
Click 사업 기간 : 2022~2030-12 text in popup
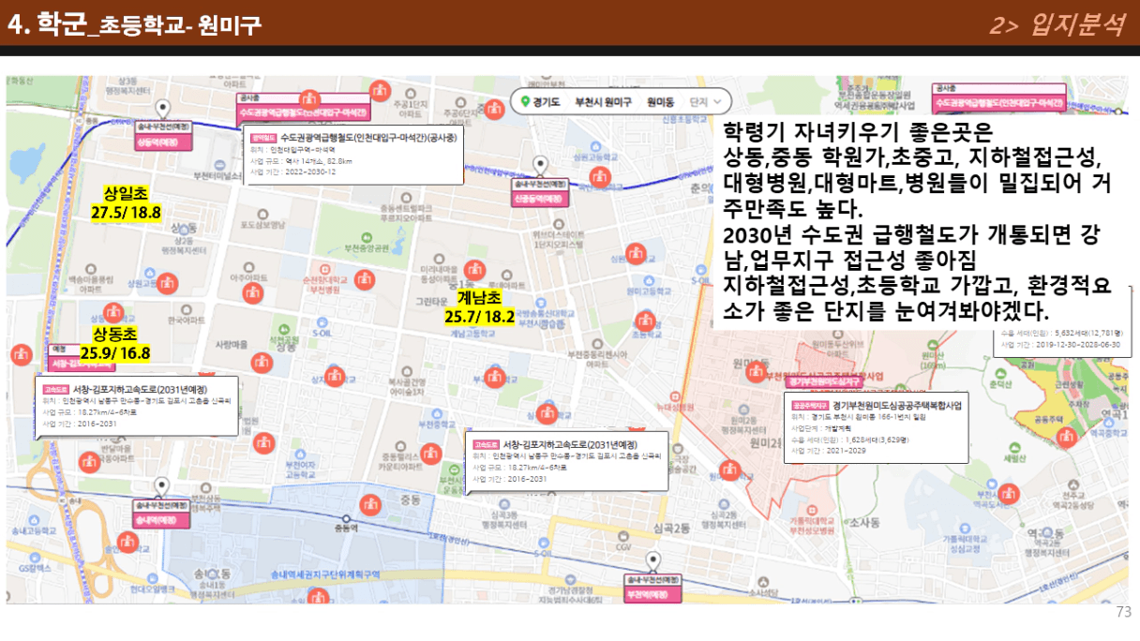point(293,172)
